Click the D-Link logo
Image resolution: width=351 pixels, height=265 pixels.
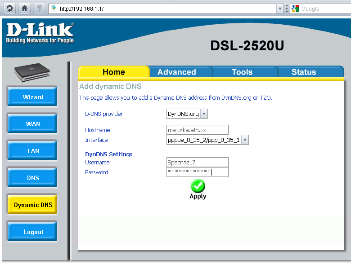pyautogui.click(x=40, y=33)
